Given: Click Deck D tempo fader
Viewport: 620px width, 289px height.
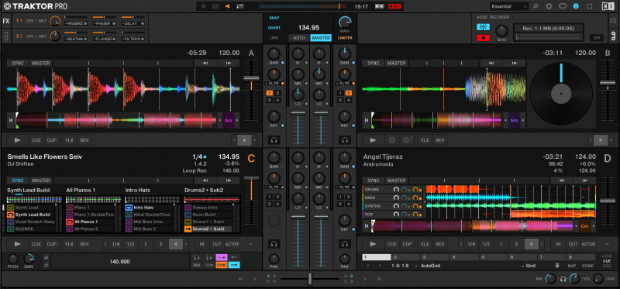Looking at the screenshot, I should tap(608, 201).
